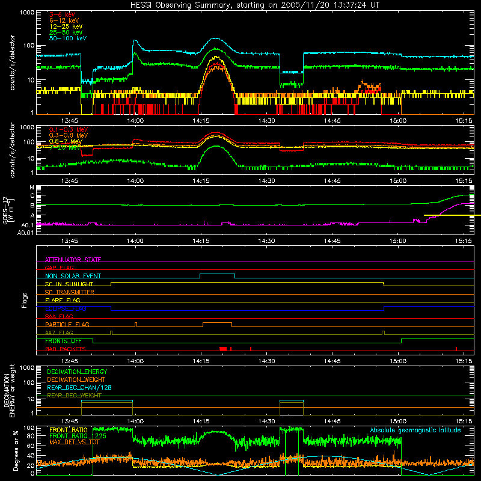The height and width of the screenshot is (481, 481).
Task: Select the AAZ_FLAG label
Action: click(x=59, y=332)
